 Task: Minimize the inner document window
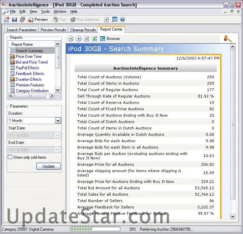pyautogui.click(x=225, y=11)
